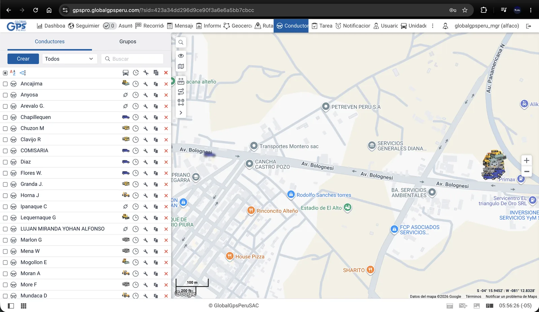
Task: Click the copy icon in header row
Action: [x=156, y=73]
